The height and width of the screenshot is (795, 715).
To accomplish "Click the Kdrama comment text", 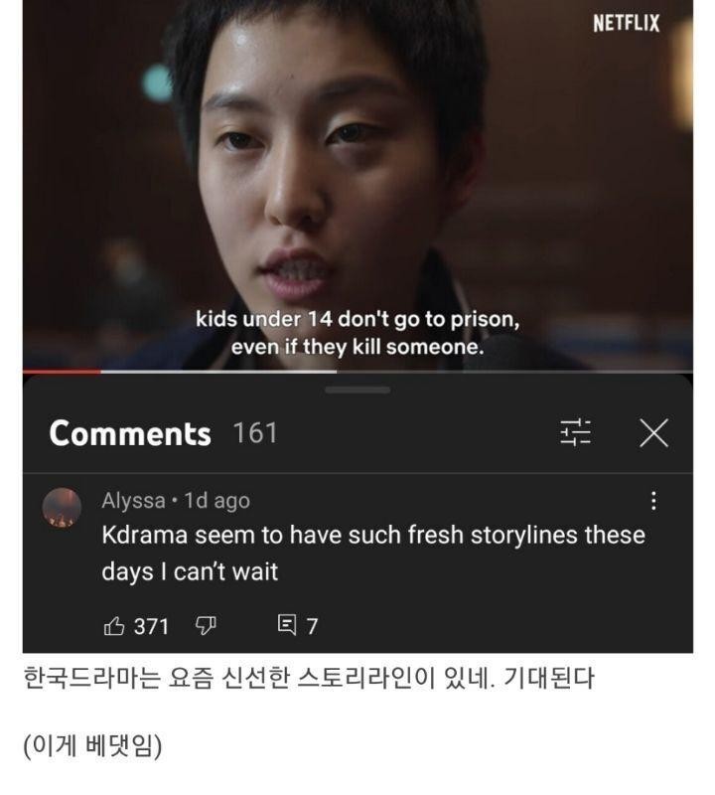I will (373, 554).
